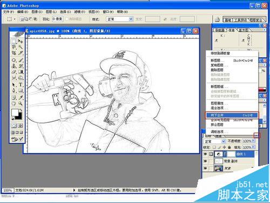Toggle lock all icon in Layers panel
This screenshot has width=270, height=203.
[230, 147]
